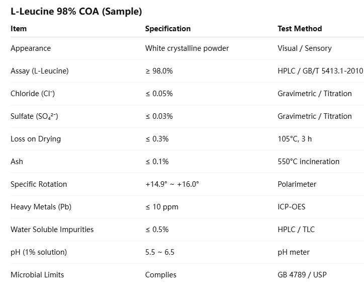This screenshot has height=296, width=364.
Task: Click the "Specification" column header
Action: click(x=168, y=29)
